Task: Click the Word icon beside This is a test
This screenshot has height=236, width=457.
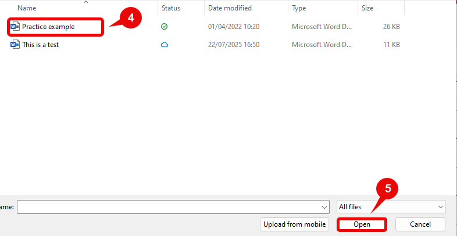Action: coord(15,45)
